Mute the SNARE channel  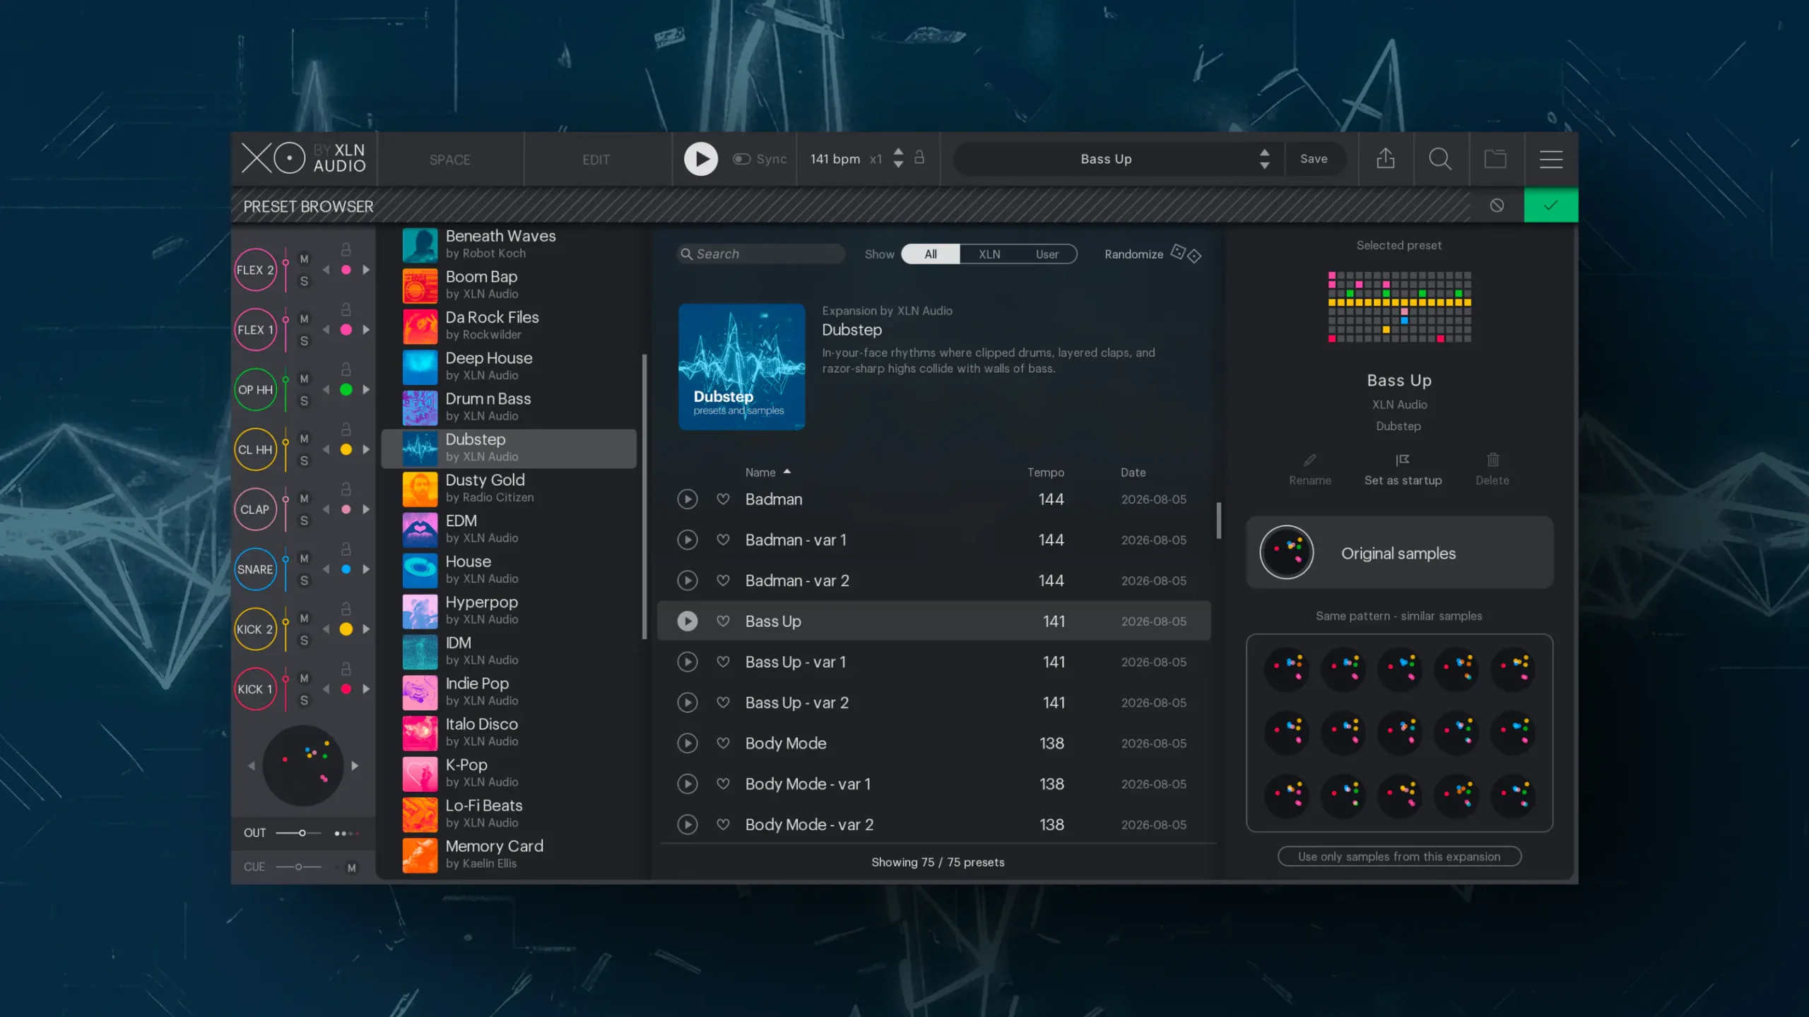pos(304,559)
